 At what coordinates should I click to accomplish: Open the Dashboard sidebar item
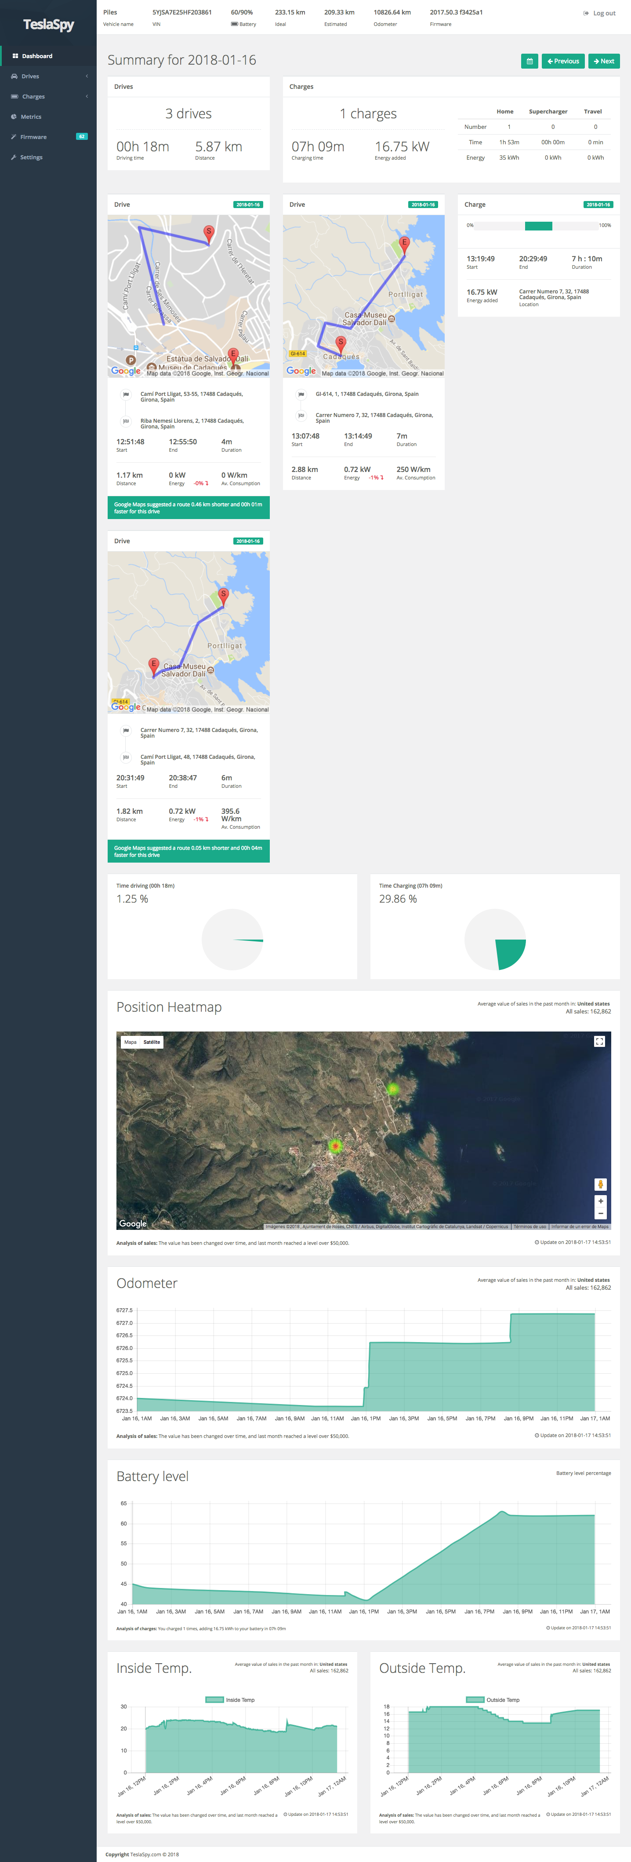pyautogui.click(x=48, y=56)
